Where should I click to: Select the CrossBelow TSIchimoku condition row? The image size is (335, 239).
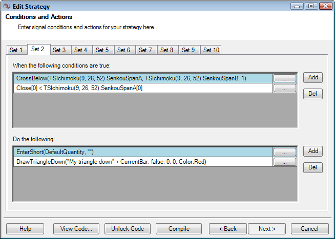coord(143,78)
